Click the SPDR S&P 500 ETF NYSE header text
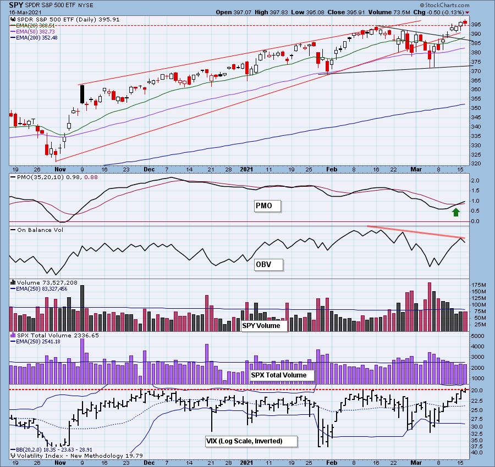The height and width of the screenshot is (467, 495). [59, 5]
